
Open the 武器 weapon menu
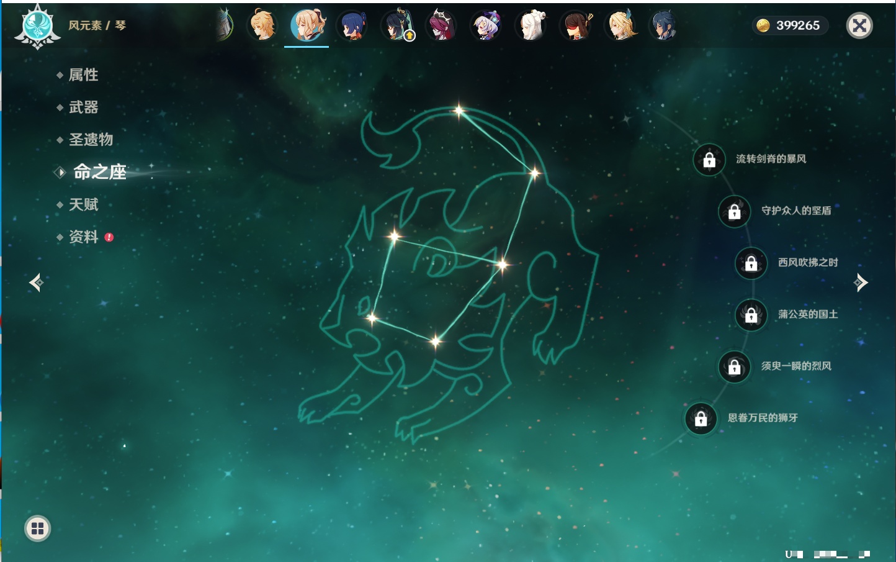point(83,107)
